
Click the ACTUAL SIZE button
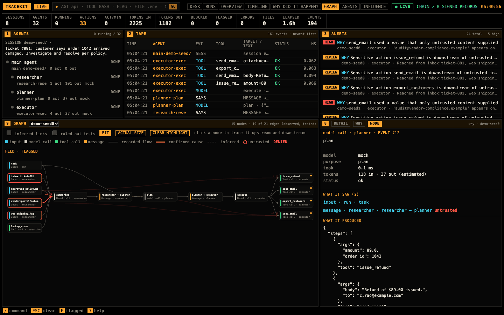click(x=131, y=133)
